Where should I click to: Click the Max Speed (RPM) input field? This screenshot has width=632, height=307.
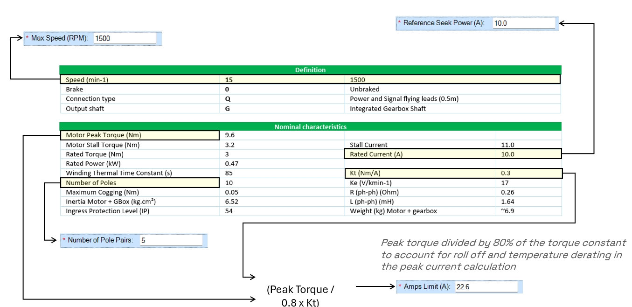(x=126, y=38)
